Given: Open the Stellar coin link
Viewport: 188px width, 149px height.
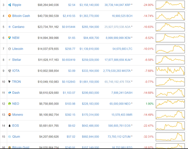Looking at the screenshot, I should coord(16,60).
